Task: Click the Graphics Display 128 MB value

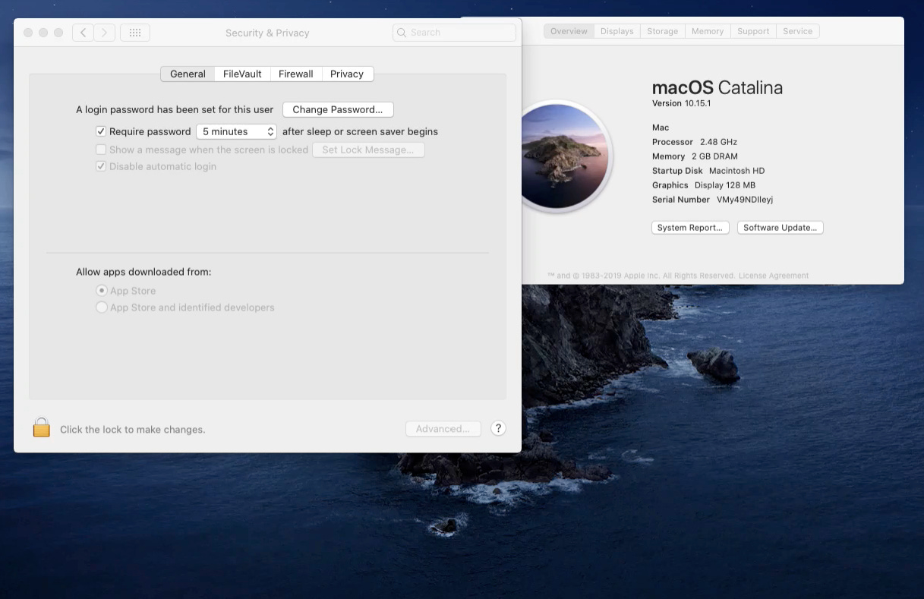Action: [x=725, y=185]
